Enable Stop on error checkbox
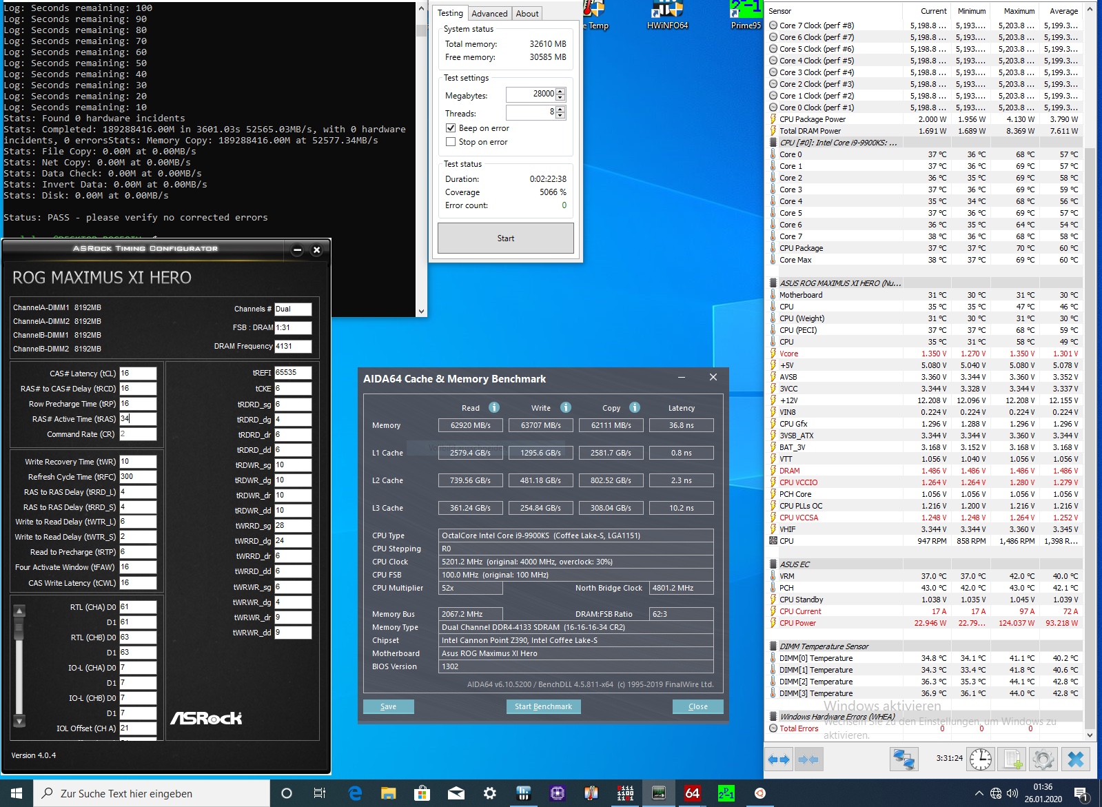This screenshot has width=1102, height=807. 451,142
